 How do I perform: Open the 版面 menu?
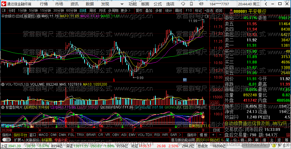145,4
